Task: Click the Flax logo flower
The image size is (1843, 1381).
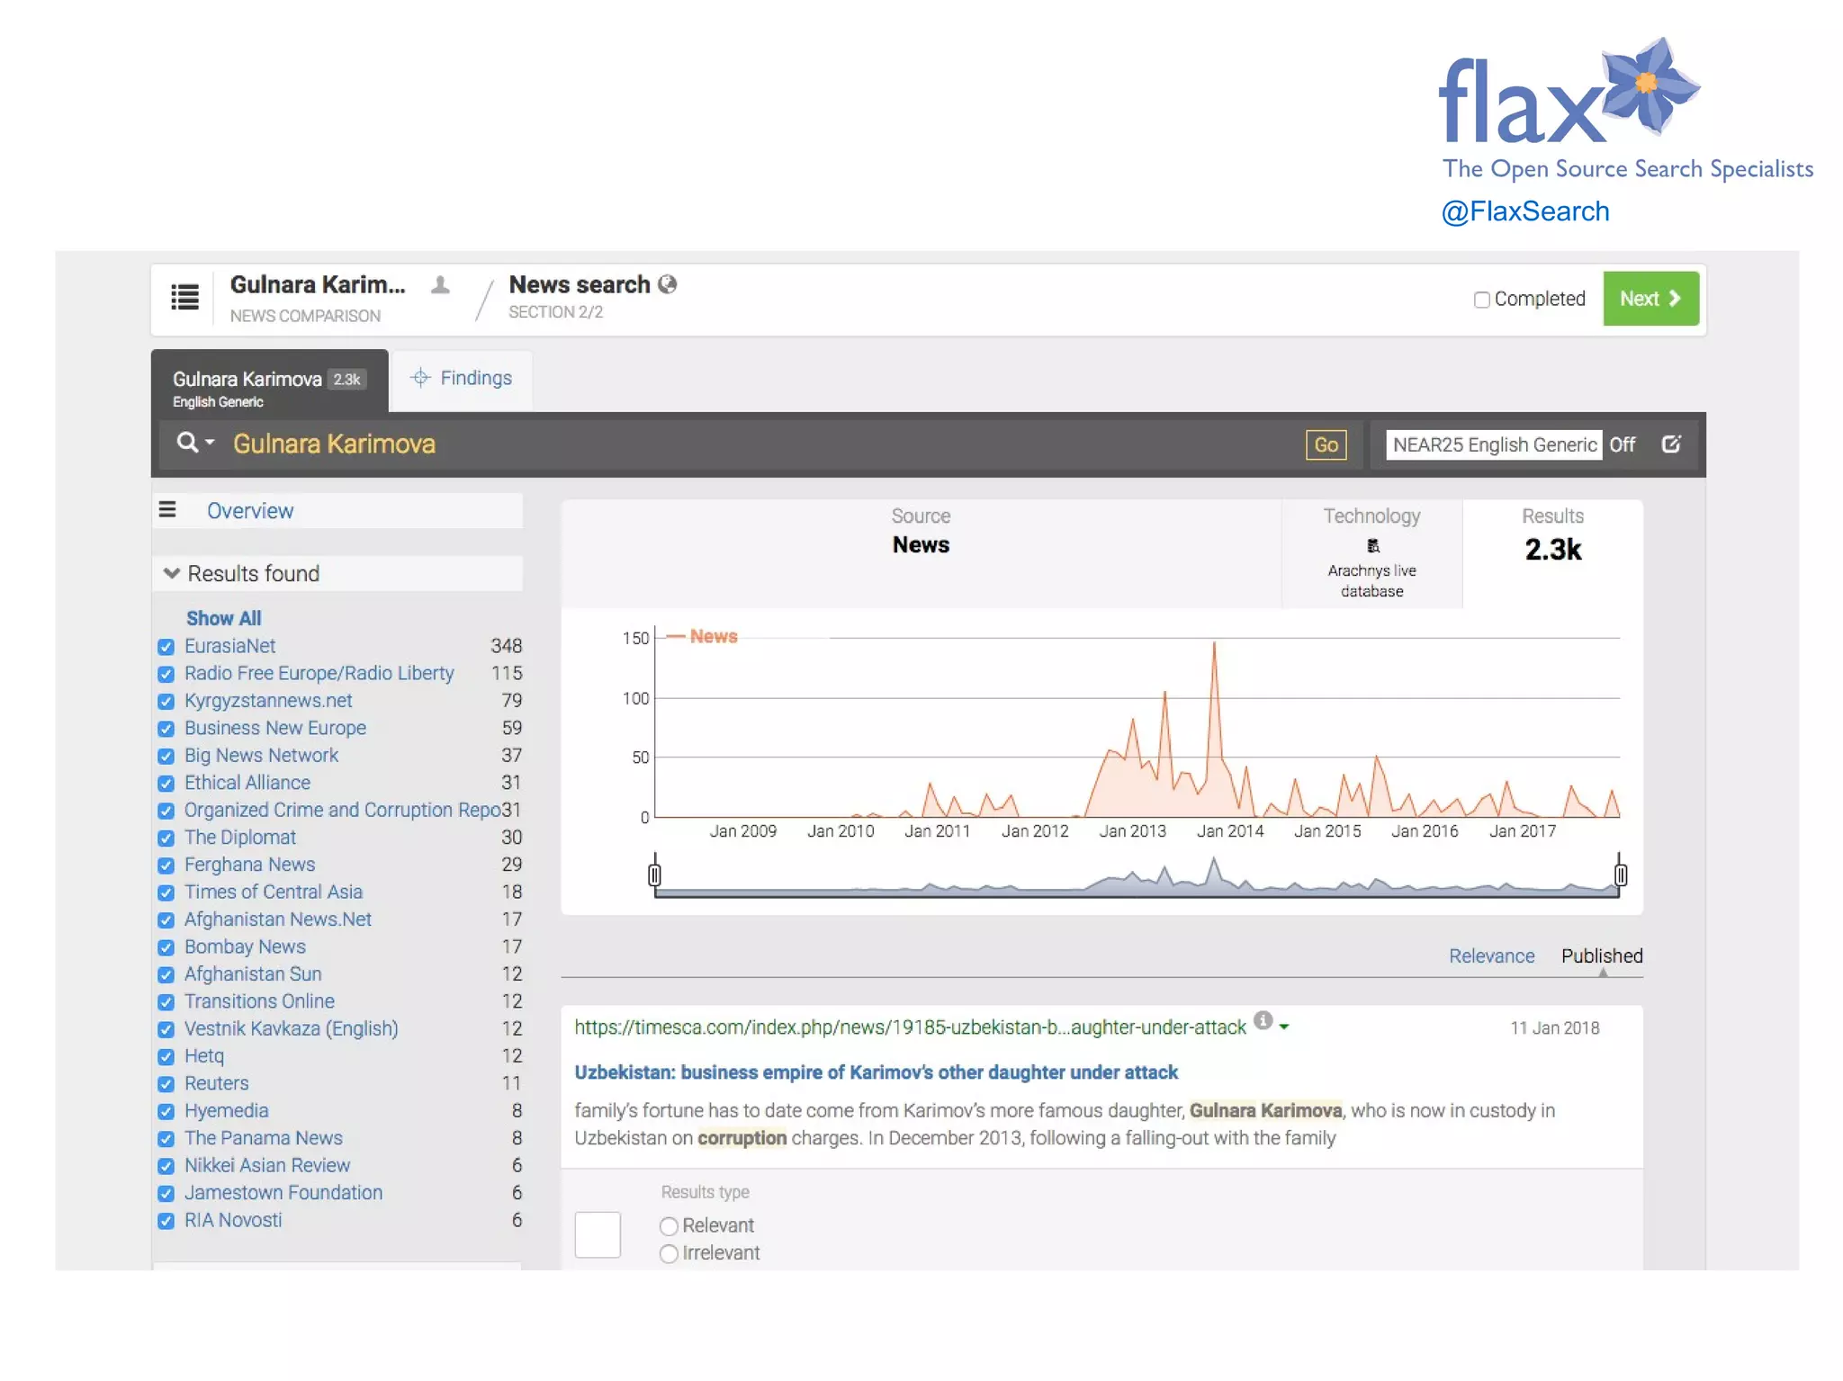Action: pos(1649,85)
